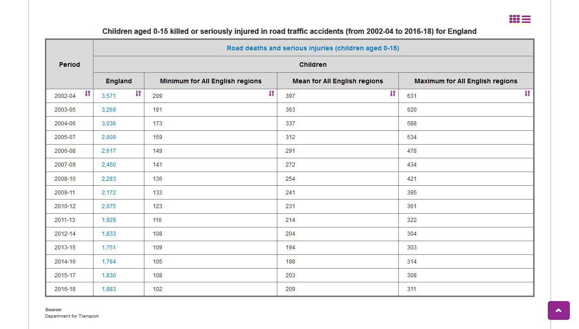Click the purple scroll-to-top arrow button
This screenshot has width=579, height=329.
tap(558, 310)
